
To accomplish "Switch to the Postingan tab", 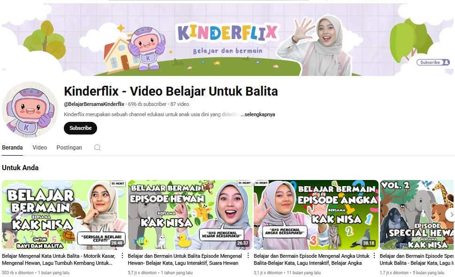I will [69, 148].
